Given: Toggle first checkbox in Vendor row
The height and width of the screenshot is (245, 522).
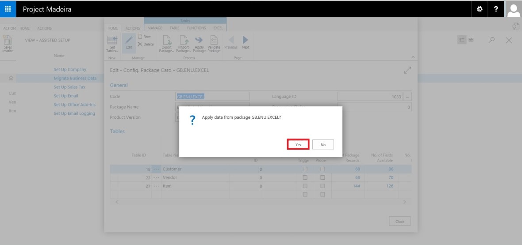Looking at the screenshot, I should pyautogui.click(x=305, y=177).
